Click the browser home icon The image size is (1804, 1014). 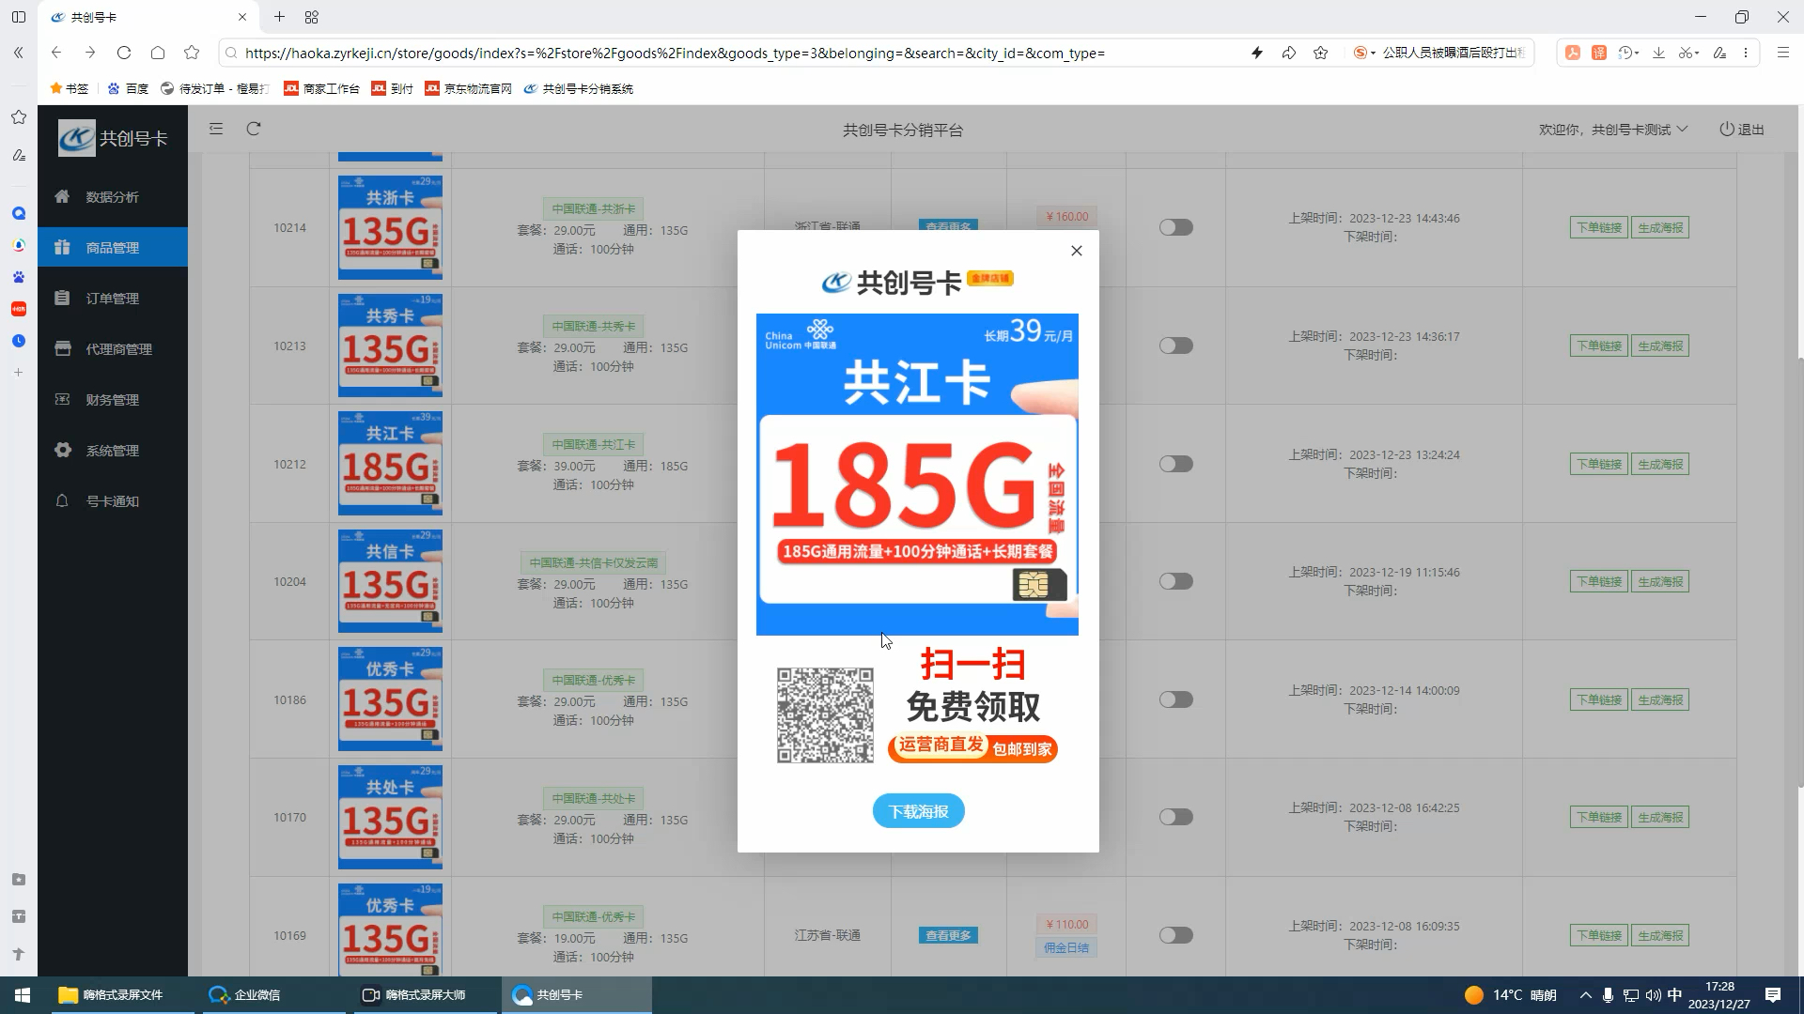point(158,53)
